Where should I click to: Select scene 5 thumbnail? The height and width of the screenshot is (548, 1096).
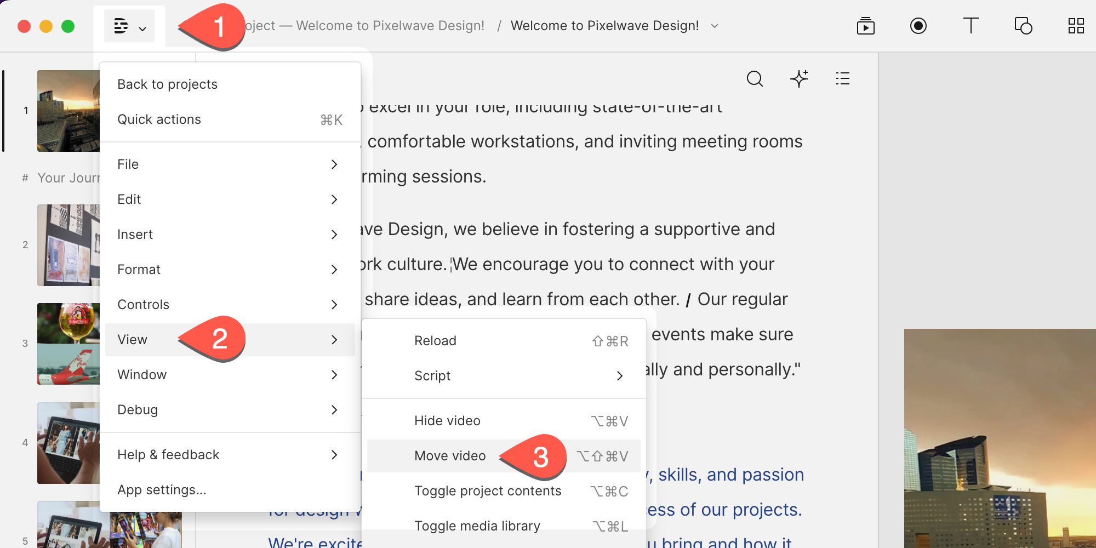(68, 524)
